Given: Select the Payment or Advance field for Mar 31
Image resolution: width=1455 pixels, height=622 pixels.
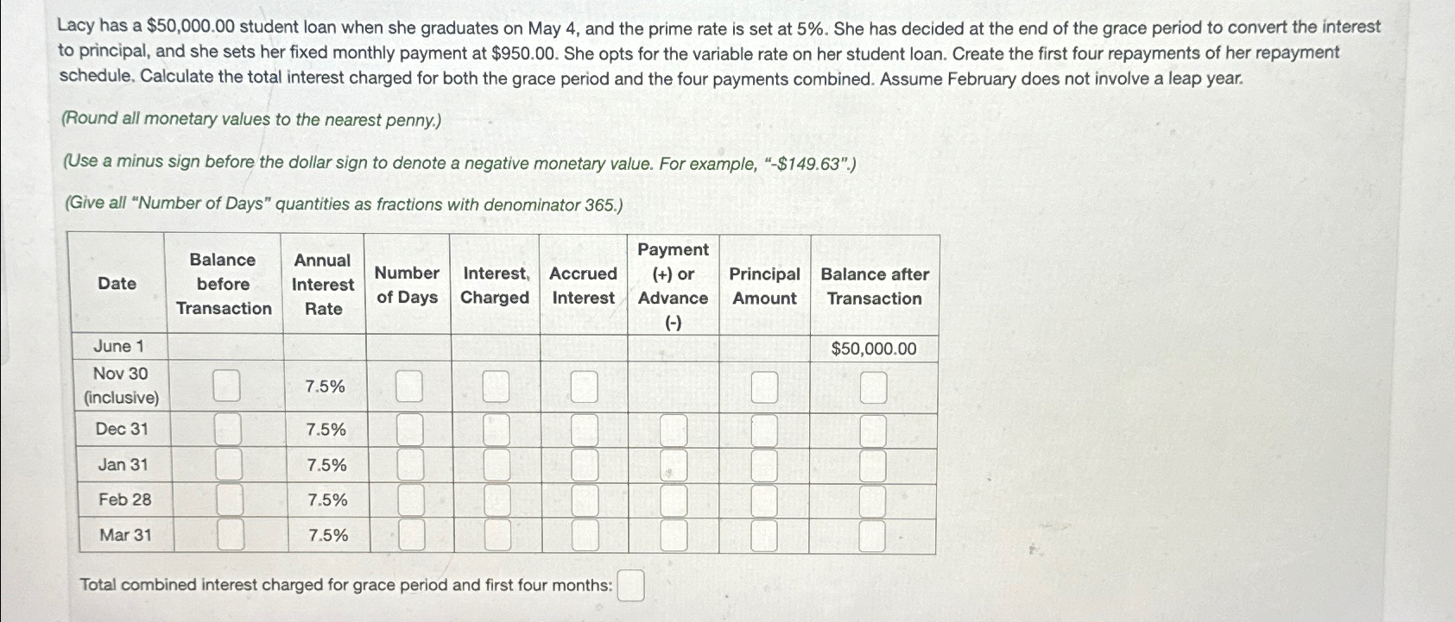Looking at the screenshot, I should 674,535.
